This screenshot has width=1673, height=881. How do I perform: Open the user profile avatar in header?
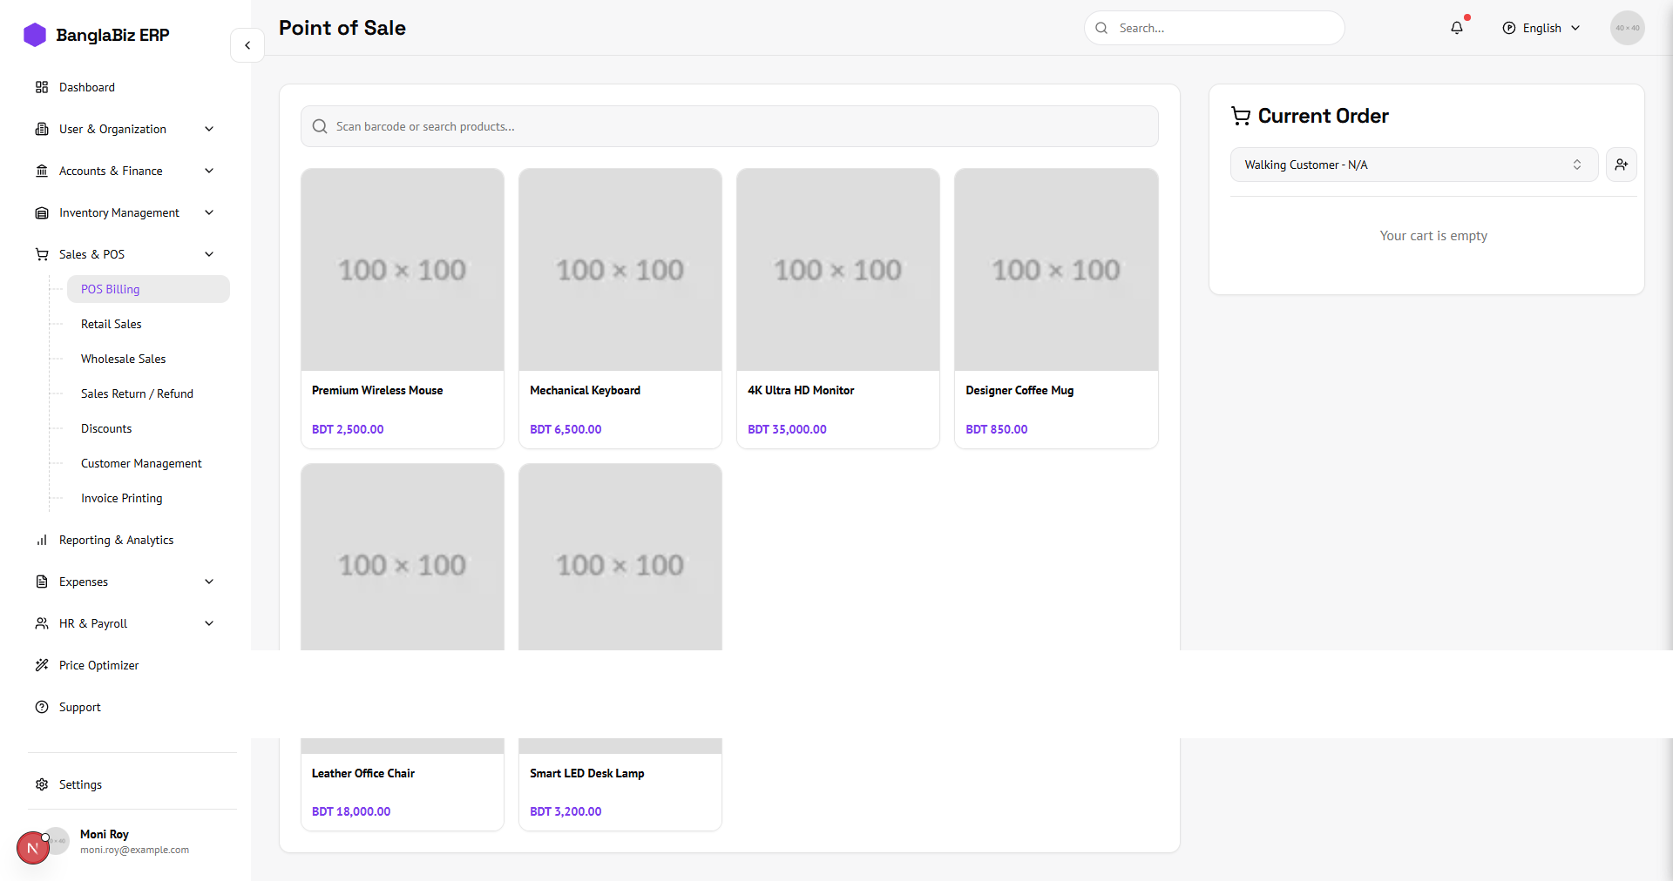1627,28
